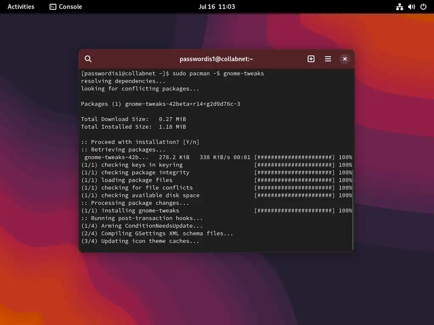This screenshot has width=434, height=325.
Task: Click the progress bar of installing gnome-tweaks
Action: coord(295,211)
